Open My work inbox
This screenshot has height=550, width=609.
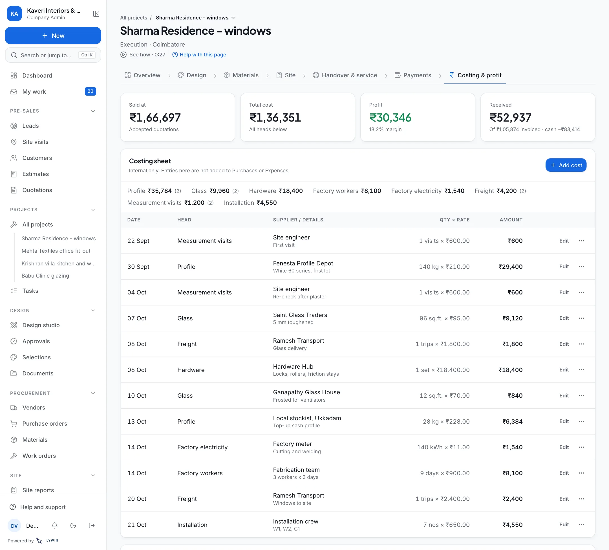53,92
